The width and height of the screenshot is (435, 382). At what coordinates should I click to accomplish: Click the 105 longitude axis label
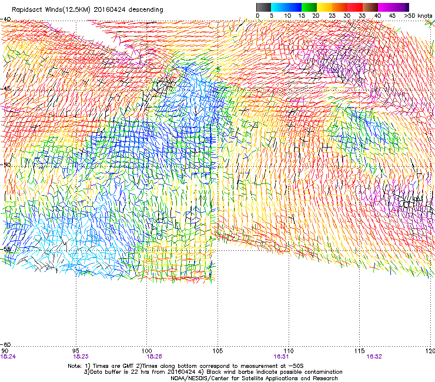(x=217, y=351)
